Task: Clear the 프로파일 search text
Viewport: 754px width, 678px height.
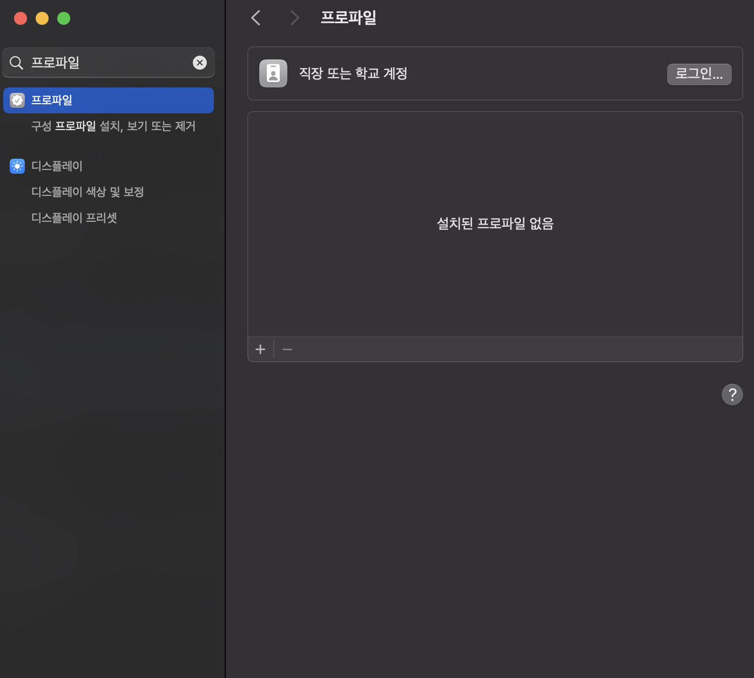Action: point(200,63)
